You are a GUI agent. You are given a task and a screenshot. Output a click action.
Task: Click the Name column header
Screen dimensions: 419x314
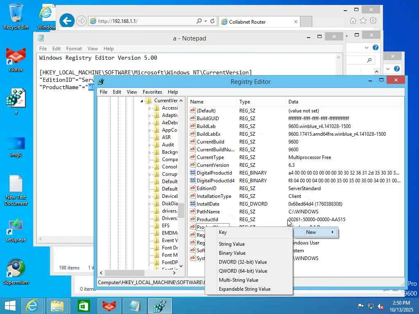(212, 102)
